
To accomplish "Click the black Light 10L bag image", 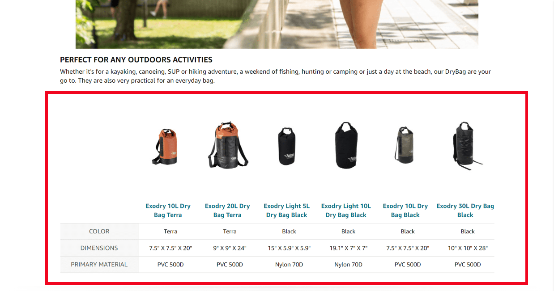I will [x=346, y=145].
